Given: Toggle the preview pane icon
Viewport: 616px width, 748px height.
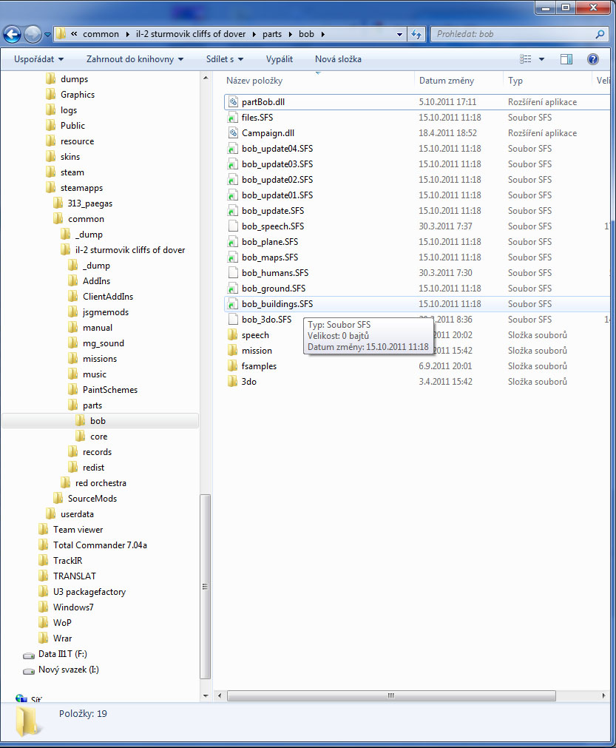Looking at the screenshot, I should pos(566,59).
